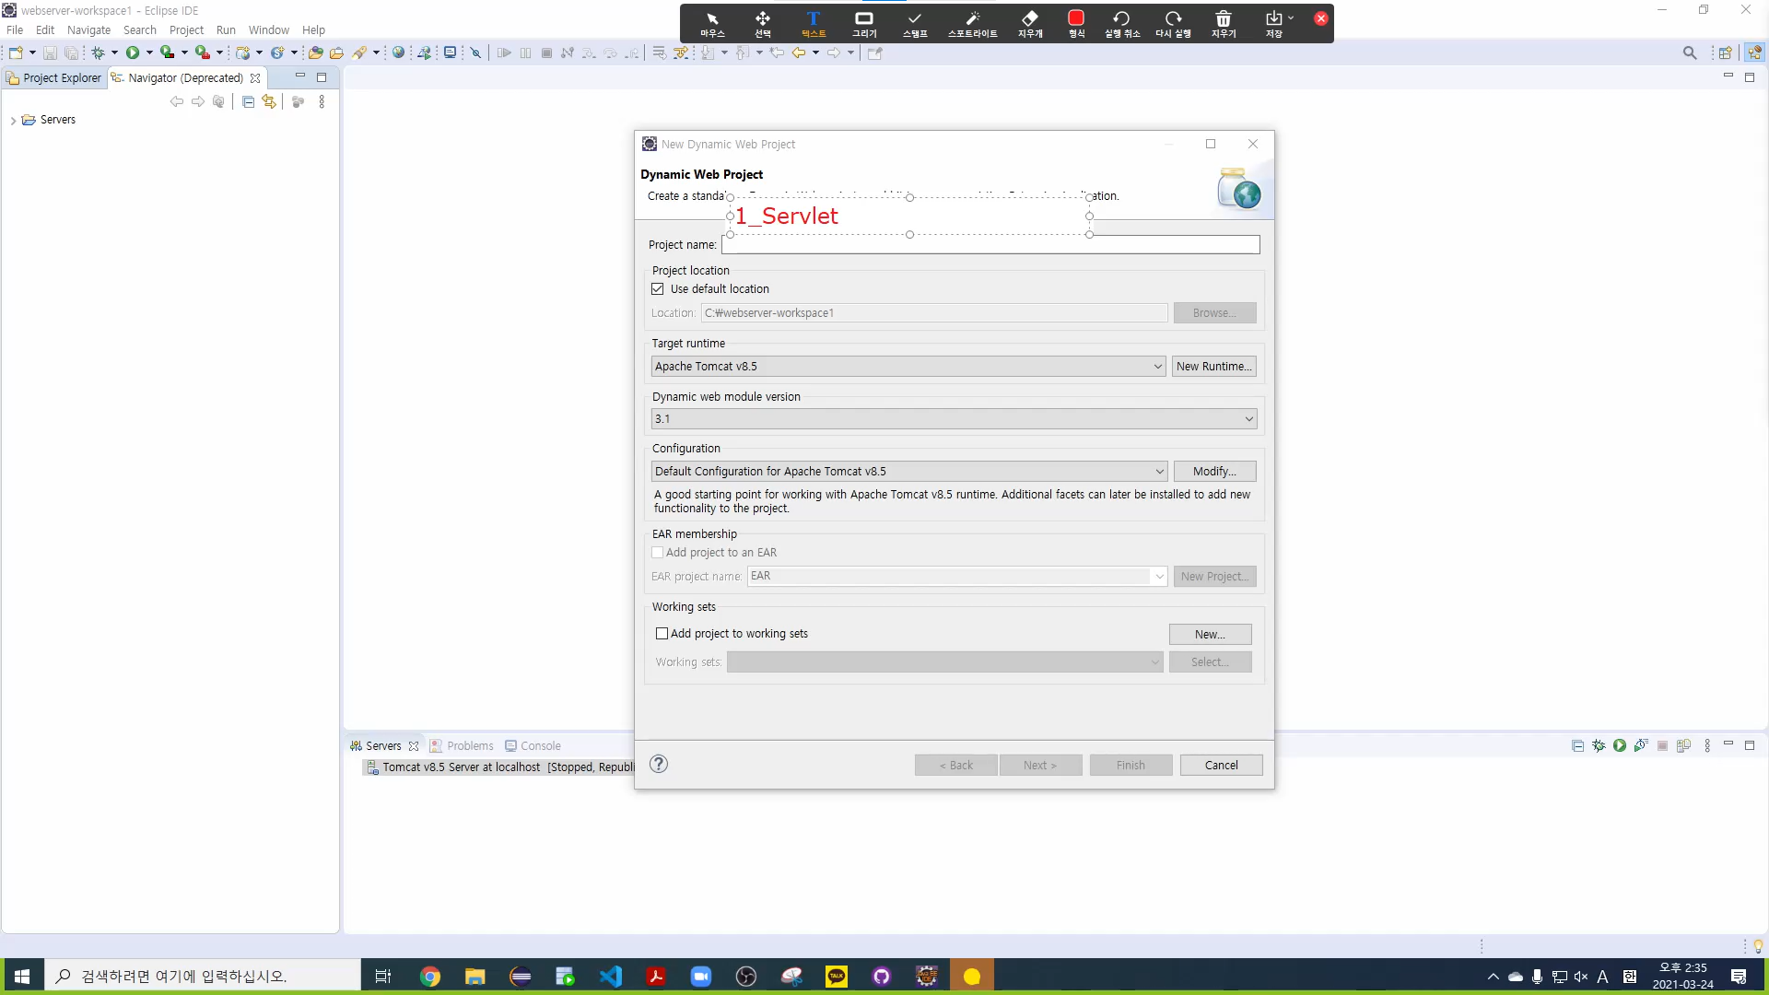1769x995 pixels.
Task: Click the dialog help question mark icon
Action: coord(659,764)
